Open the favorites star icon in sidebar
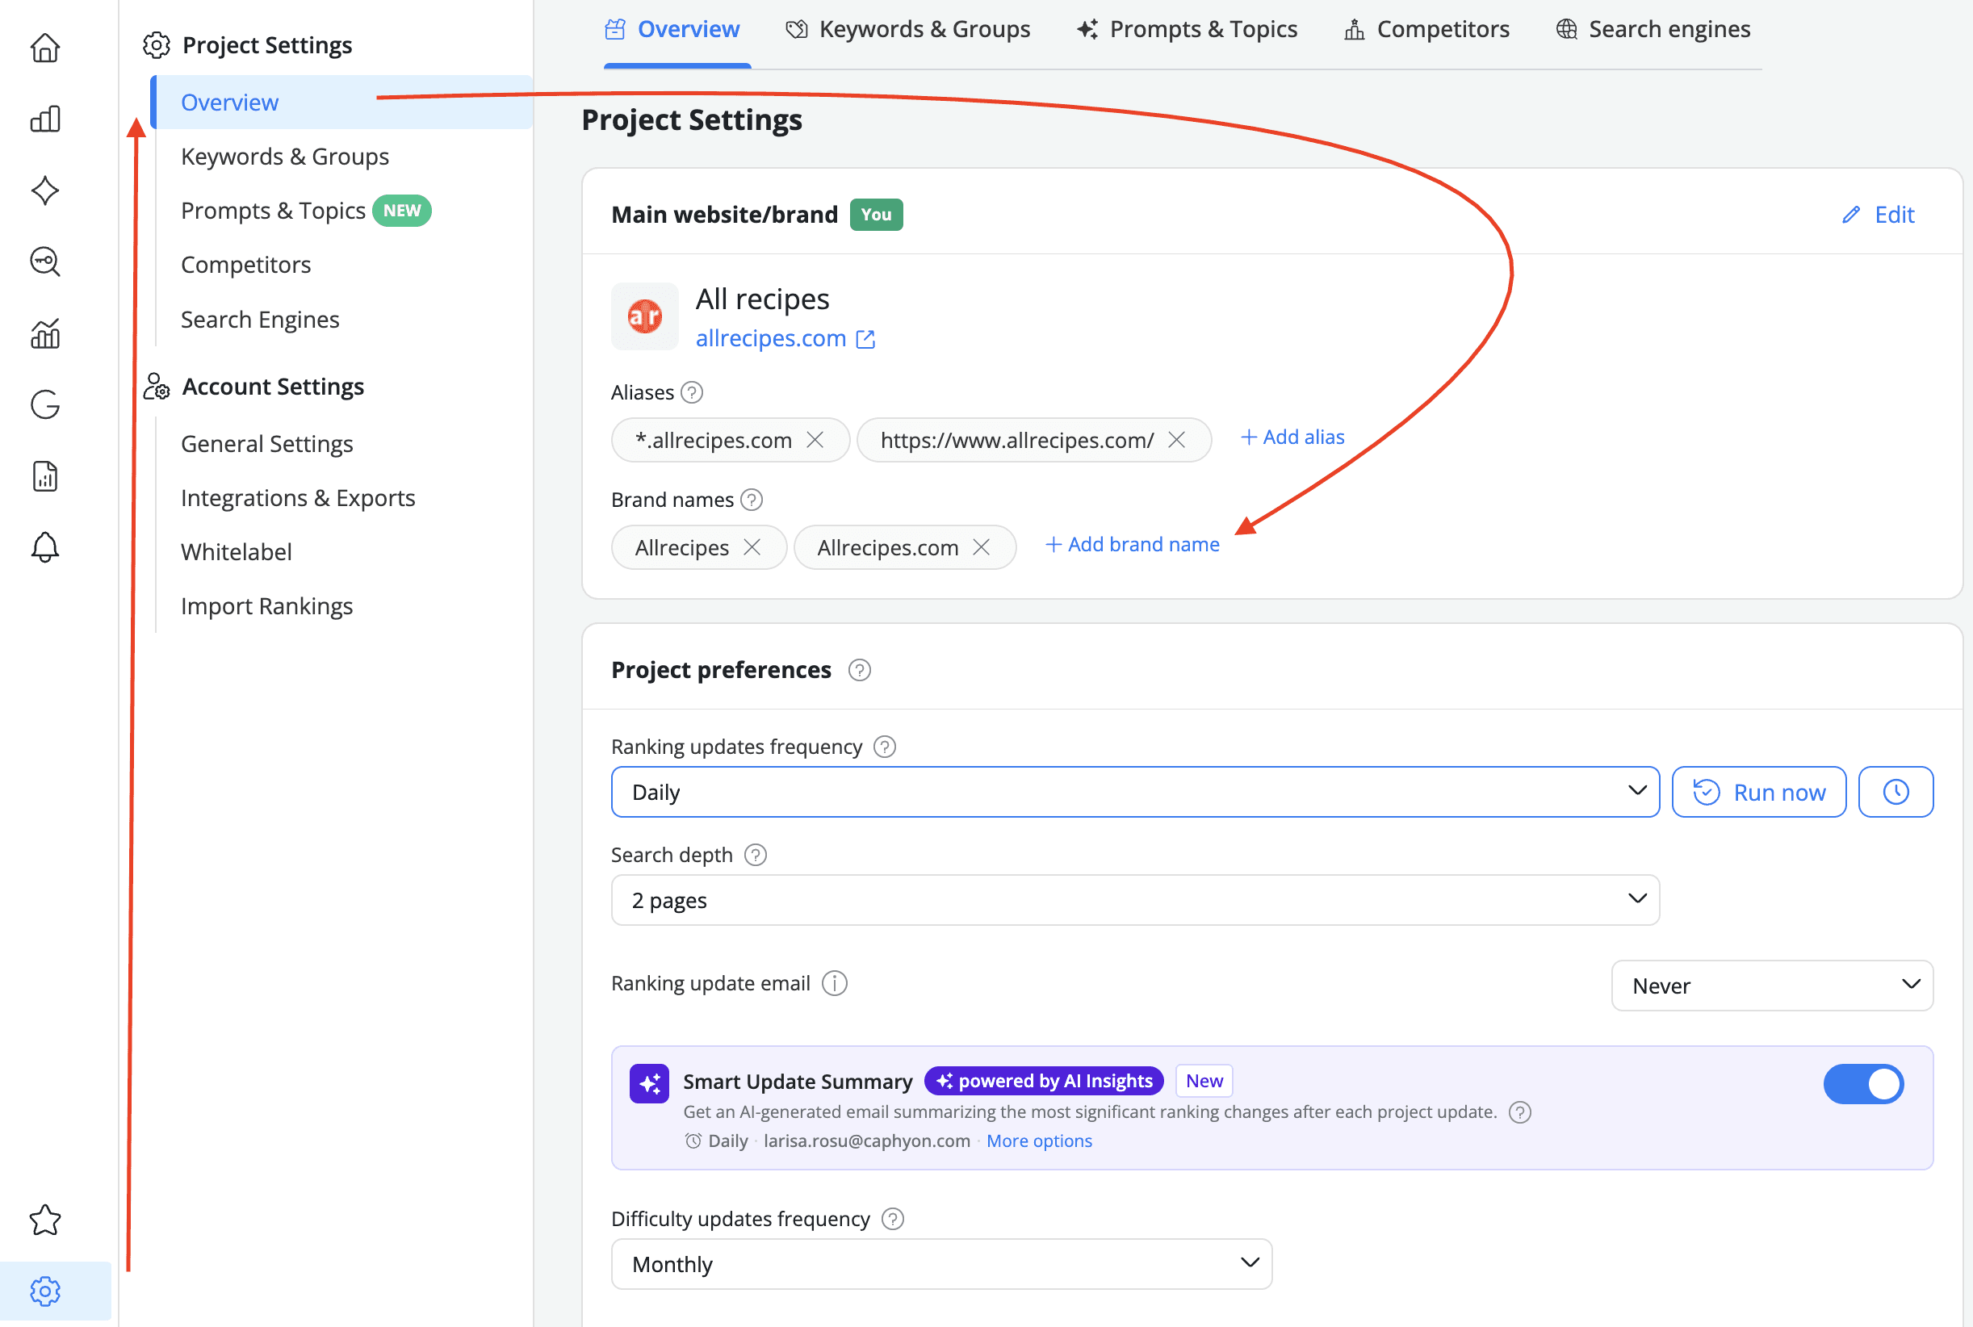 pyautogui.click(x=45, y=1220)
